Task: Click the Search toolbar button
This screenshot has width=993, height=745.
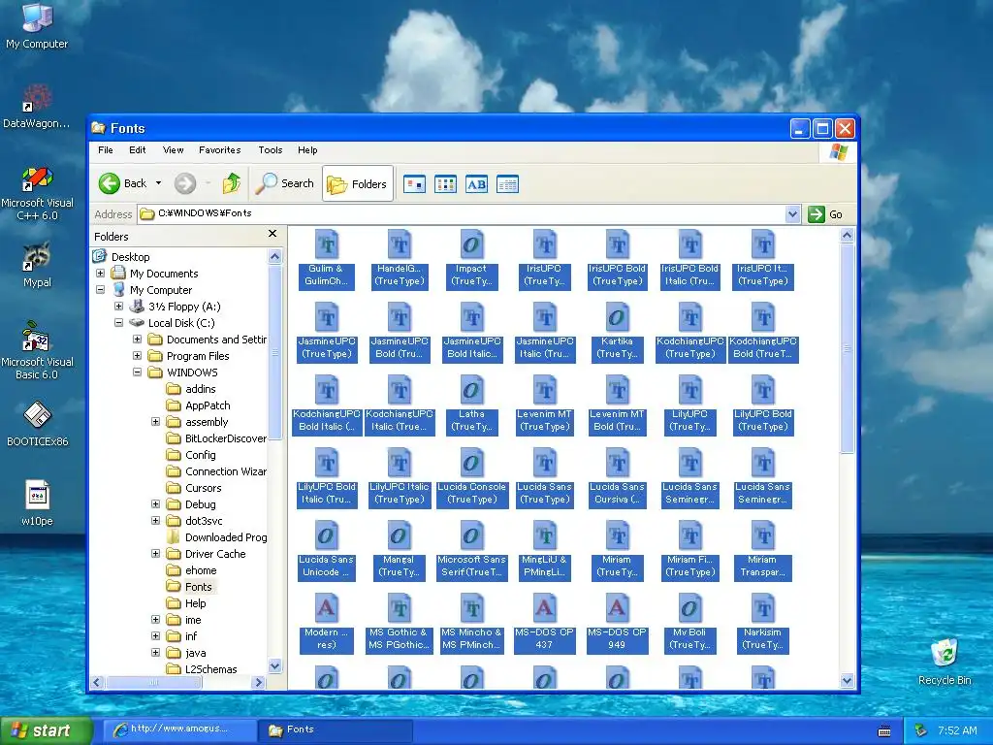Action: click(285, 183)
